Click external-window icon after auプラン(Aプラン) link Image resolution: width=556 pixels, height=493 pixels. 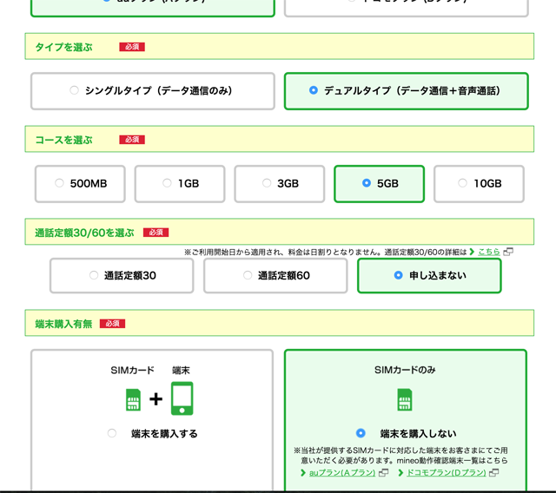click(383, 473)
